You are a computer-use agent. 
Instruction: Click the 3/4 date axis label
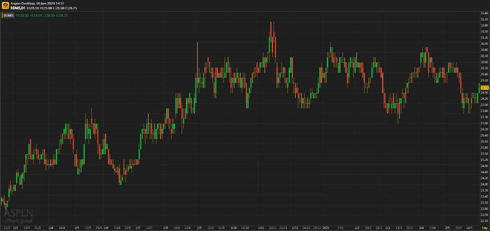421,227
